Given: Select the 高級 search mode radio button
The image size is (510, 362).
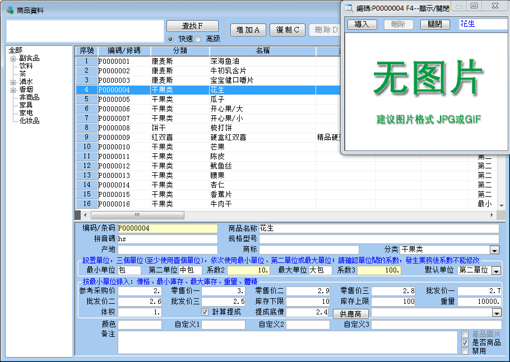Looking at the screenshot, I should point(198,39).
